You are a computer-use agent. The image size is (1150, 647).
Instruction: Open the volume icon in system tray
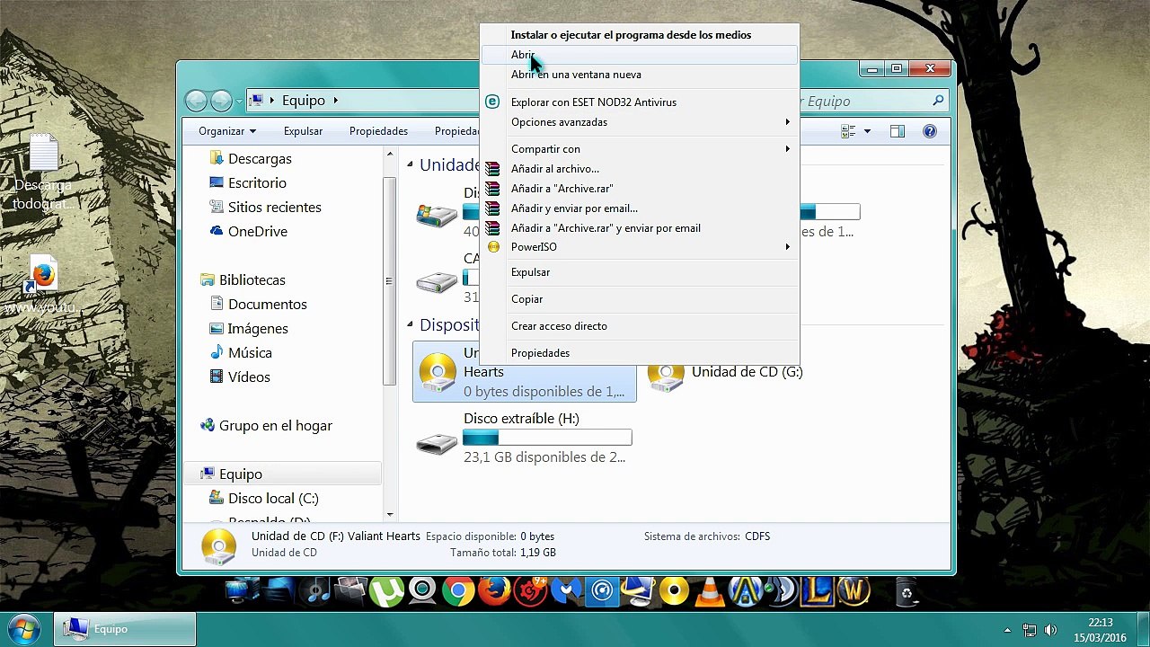coord(1050,630)
